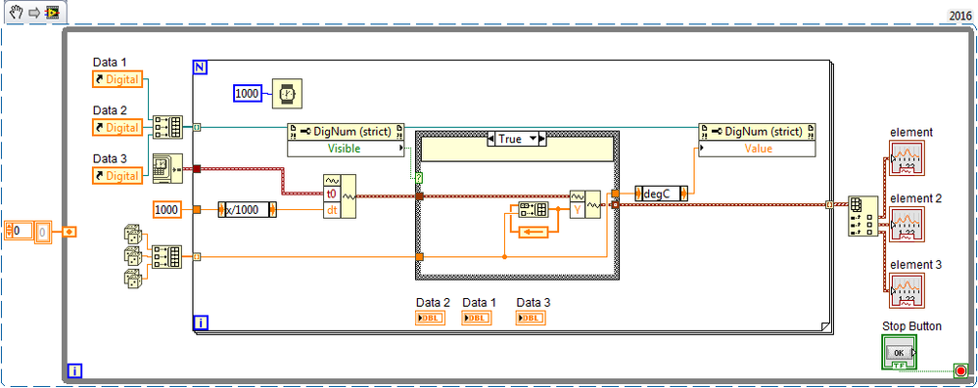
Task: Click the while loop stop condition terminal
Action: coord(960,371)
